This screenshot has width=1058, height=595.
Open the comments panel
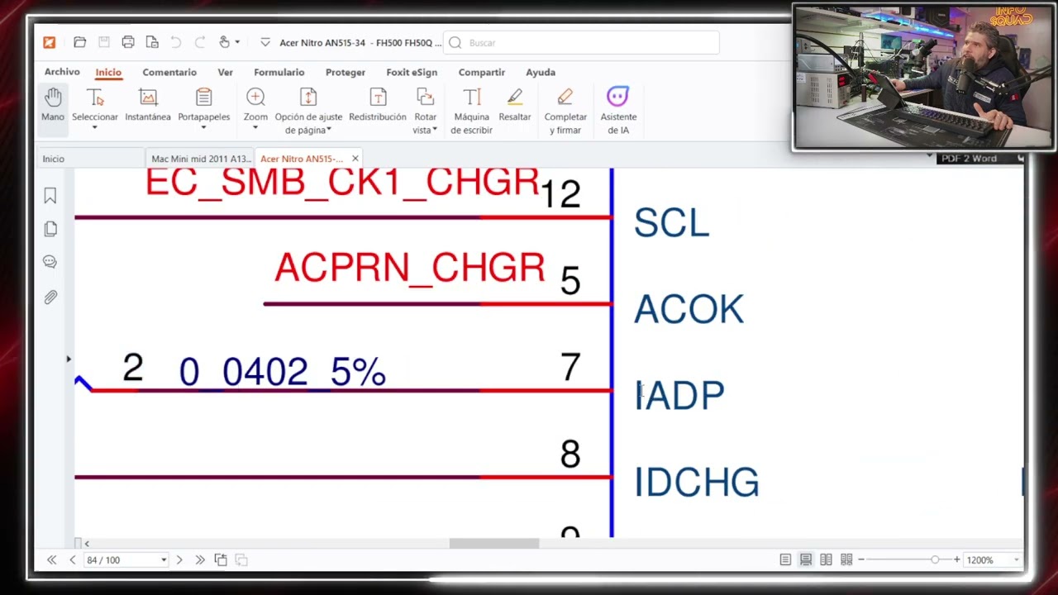click(x=50, y=262)
